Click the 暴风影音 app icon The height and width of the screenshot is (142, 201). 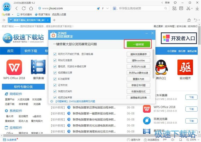[38, 67]
